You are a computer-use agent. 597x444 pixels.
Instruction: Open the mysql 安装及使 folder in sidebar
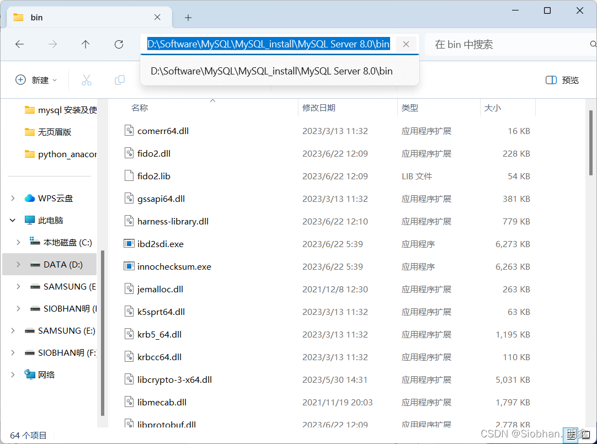[x=60, y=110]
